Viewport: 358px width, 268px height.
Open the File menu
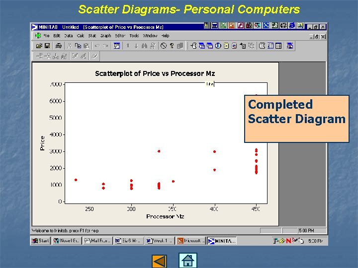[x=46, y=36]
